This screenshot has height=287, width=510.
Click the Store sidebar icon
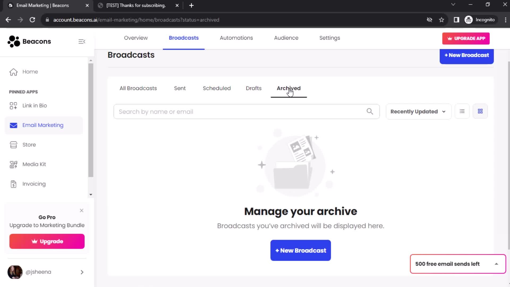point(13,144)
